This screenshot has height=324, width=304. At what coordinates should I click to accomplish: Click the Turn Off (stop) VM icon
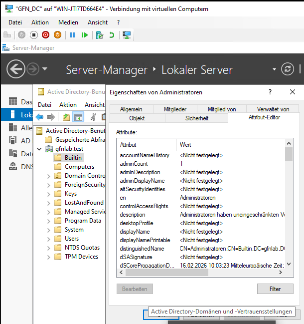click(x=34, y=35)
